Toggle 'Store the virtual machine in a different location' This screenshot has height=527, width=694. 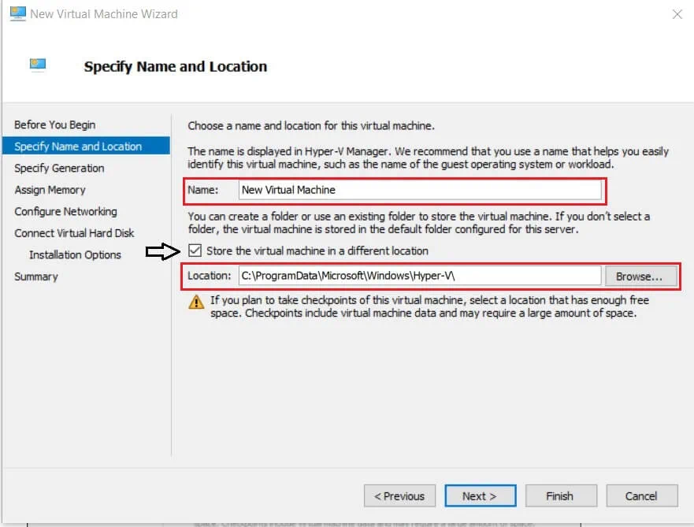[x=195, y=251]
